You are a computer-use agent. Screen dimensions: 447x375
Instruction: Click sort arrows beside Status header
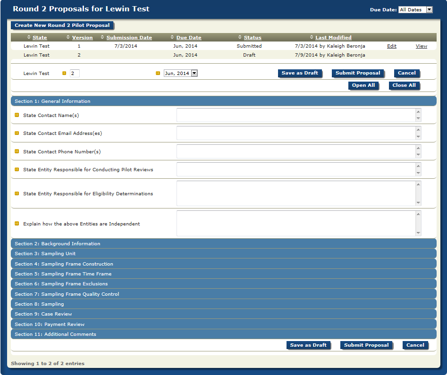click(x=240, y=37)
